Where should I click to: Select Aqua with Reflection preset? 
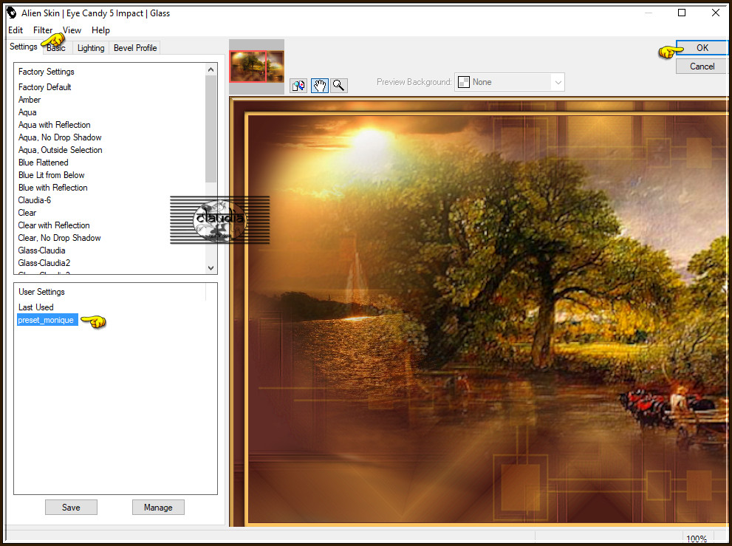click(54, 125)
